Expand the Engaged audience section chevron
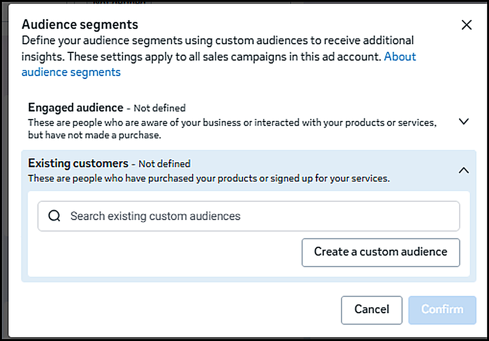Viewport: 489px width, 341px height. pos(464,121)
